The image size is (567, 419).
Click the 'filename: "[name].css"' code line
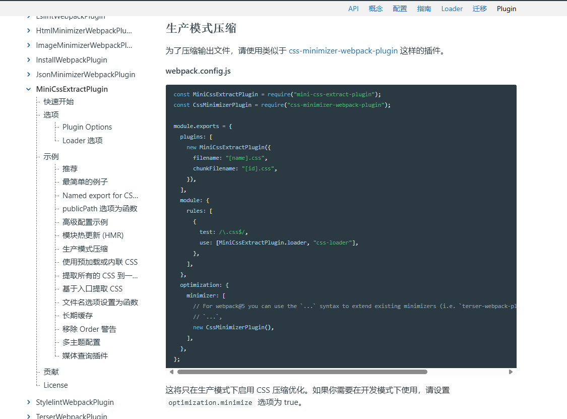[x=230, y=158]
